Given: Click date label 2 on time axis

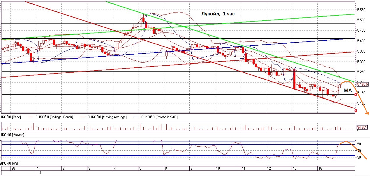Looking at the screenshot, I should tap(64, 168).
